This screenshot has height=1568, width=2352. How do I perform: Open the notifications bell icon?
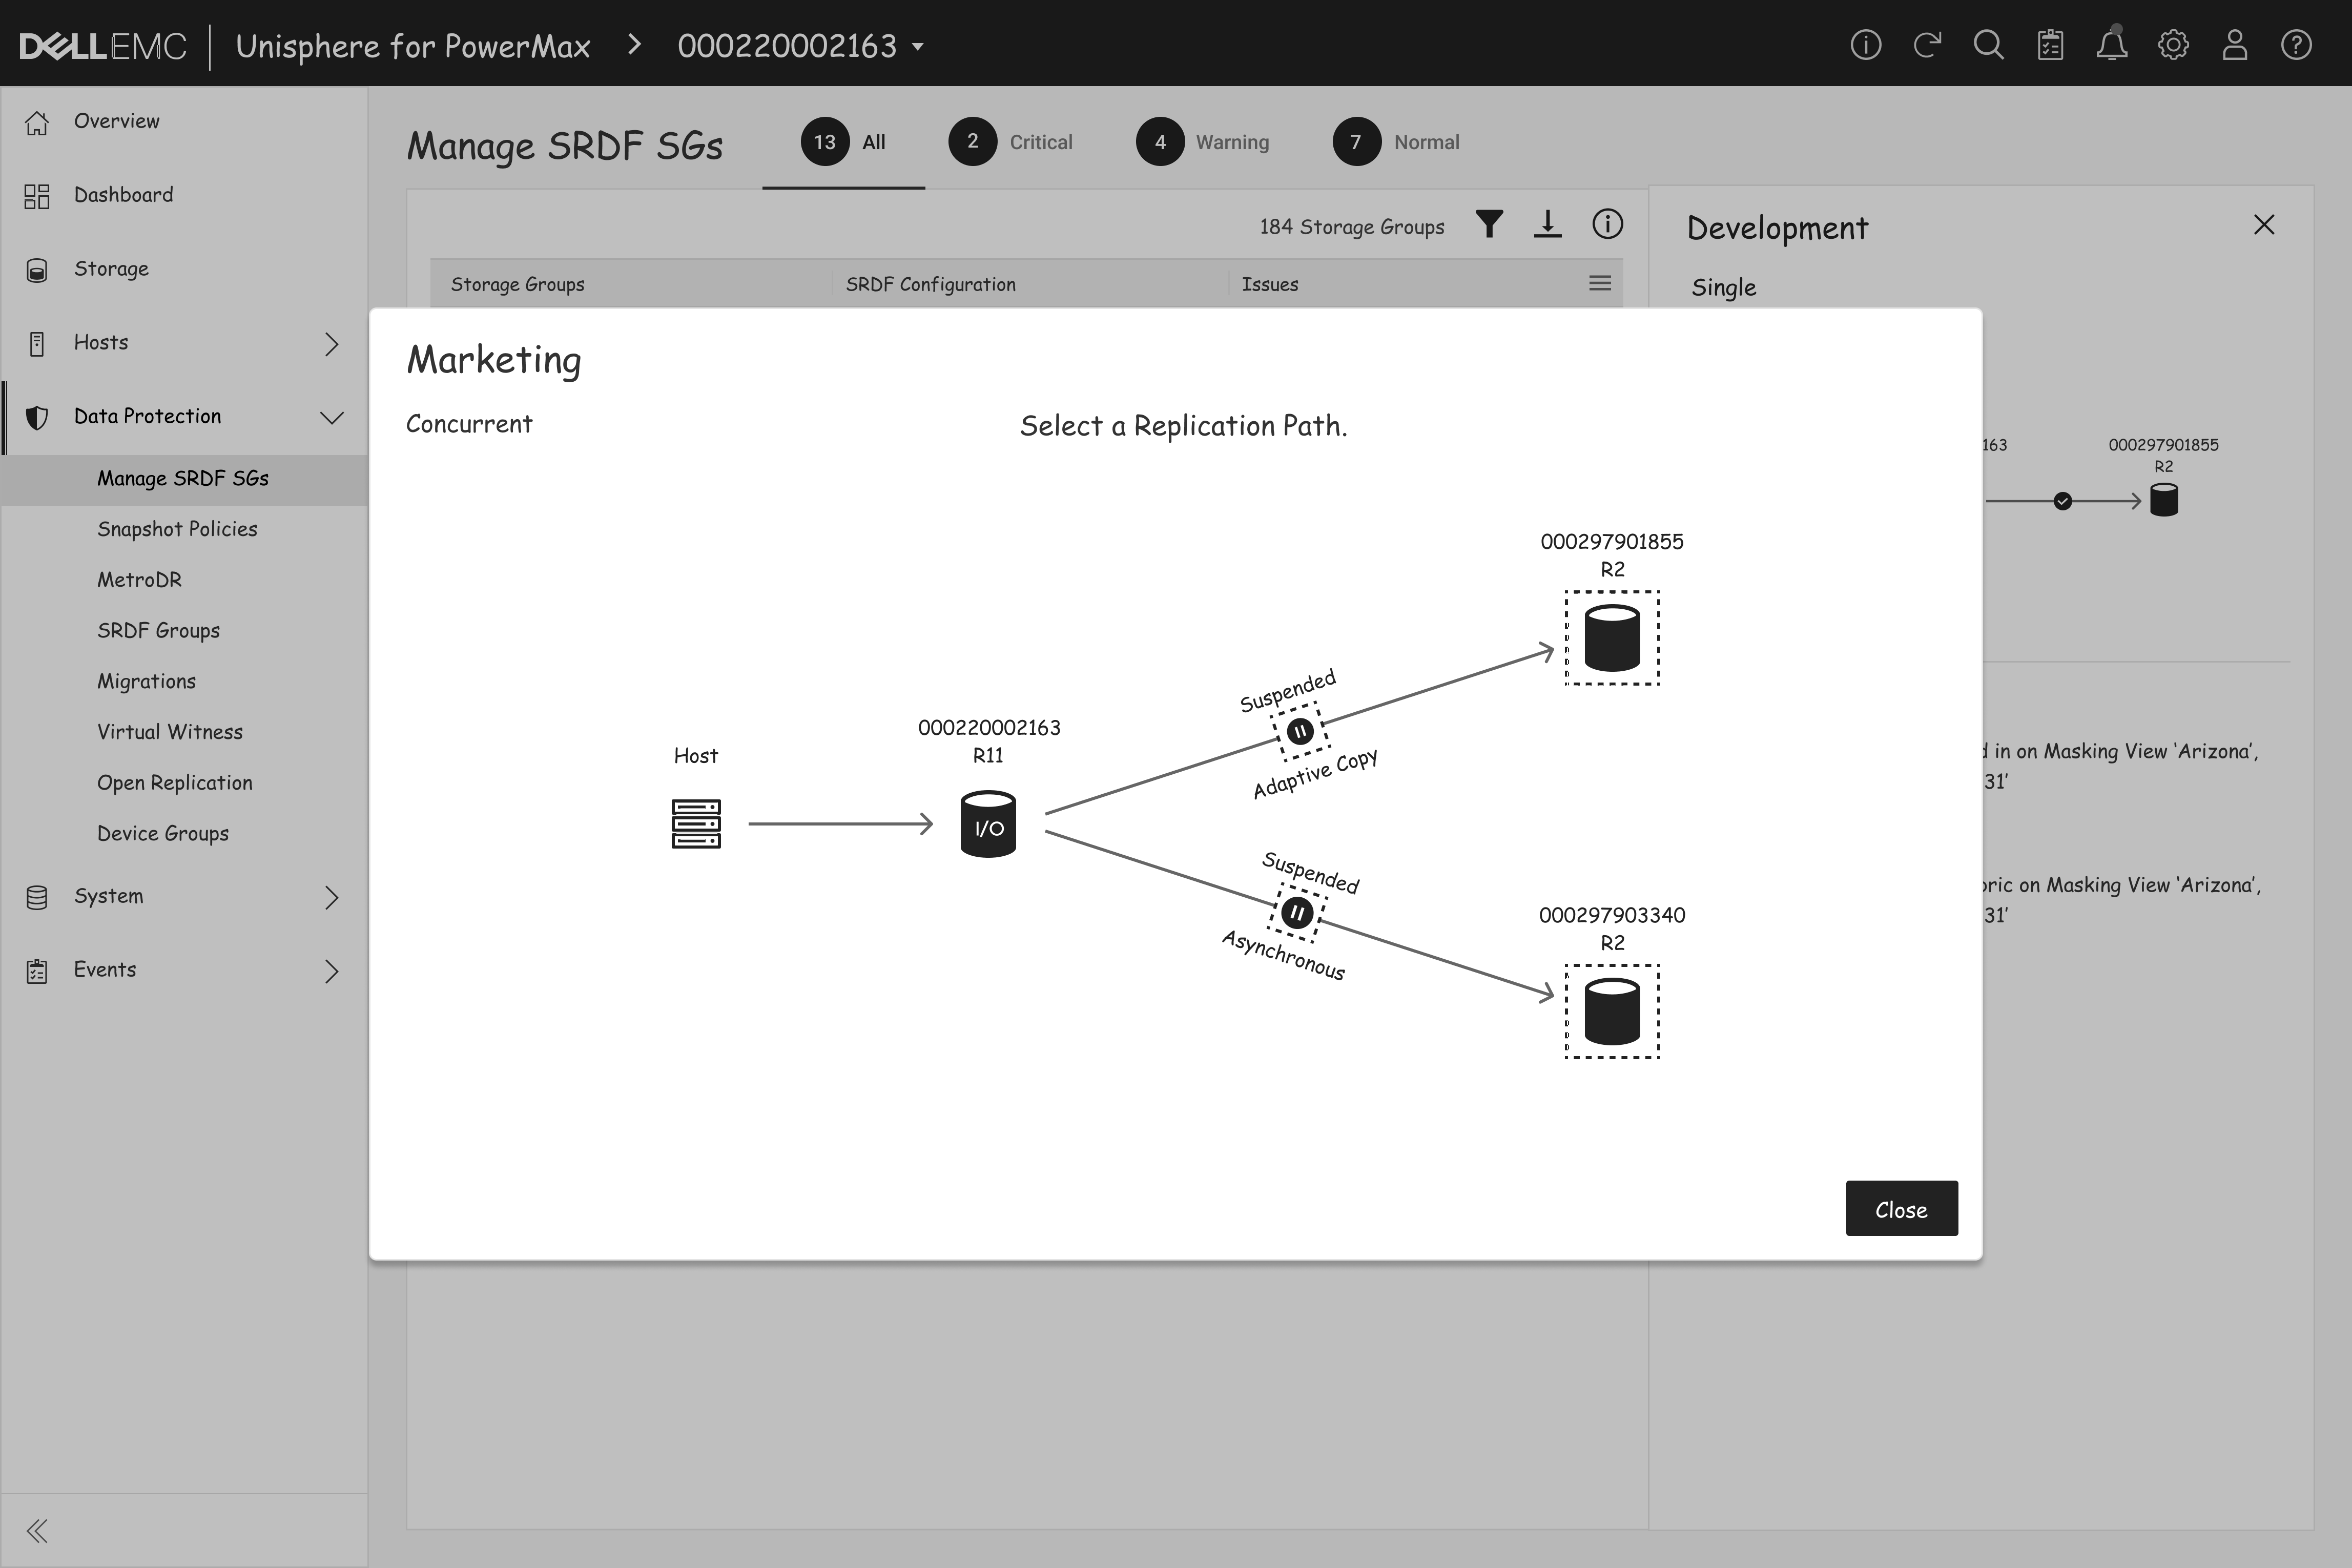click(x=2111, y=46)
